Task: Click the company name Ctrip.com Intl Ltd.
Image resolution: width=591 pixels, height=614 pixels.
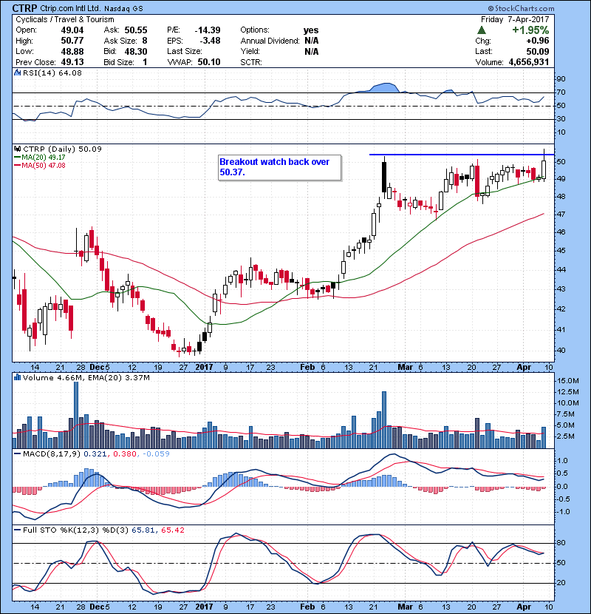Action: point(70,9)
